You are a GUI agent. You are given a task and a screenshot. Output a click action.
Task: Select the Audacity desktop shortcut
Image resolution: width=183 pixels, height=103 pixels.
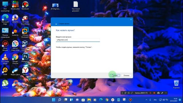click(x=15, y=32)
